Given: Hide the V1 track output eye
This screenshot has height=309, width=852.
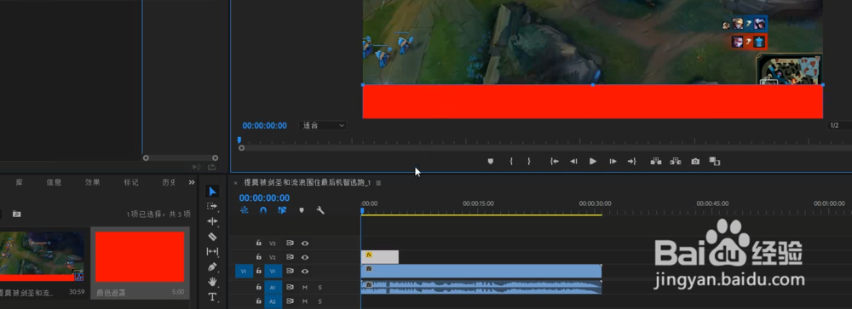Looking at the screenshot, I should coord(305,271).
